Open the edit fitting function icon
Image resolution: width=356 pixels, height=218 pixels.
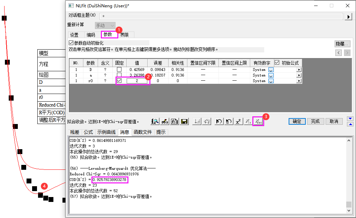[165, 121]
